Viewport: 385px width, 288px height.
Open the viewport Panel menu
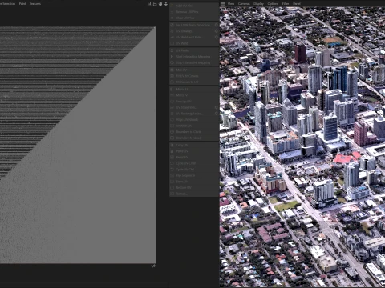[297, 4]
